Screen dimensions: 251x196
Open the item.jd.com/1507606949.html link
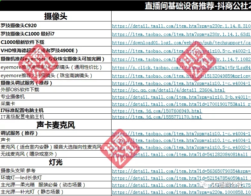(157, 111)
